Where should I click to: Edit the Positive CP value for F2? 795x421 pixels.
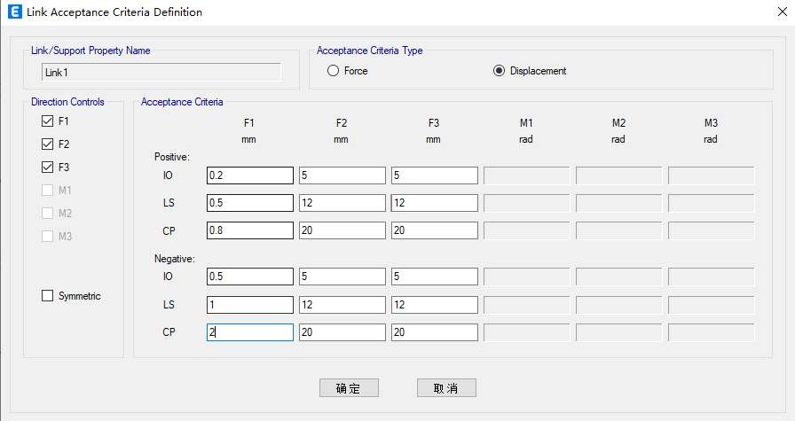pyautogui.click(x=342, y=230)
